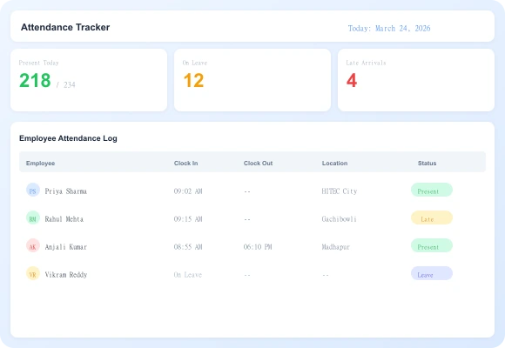This screenshot has width=505, height=348.
Task: Select Priya Sharma's Present status badge
Action: (432, 190)
